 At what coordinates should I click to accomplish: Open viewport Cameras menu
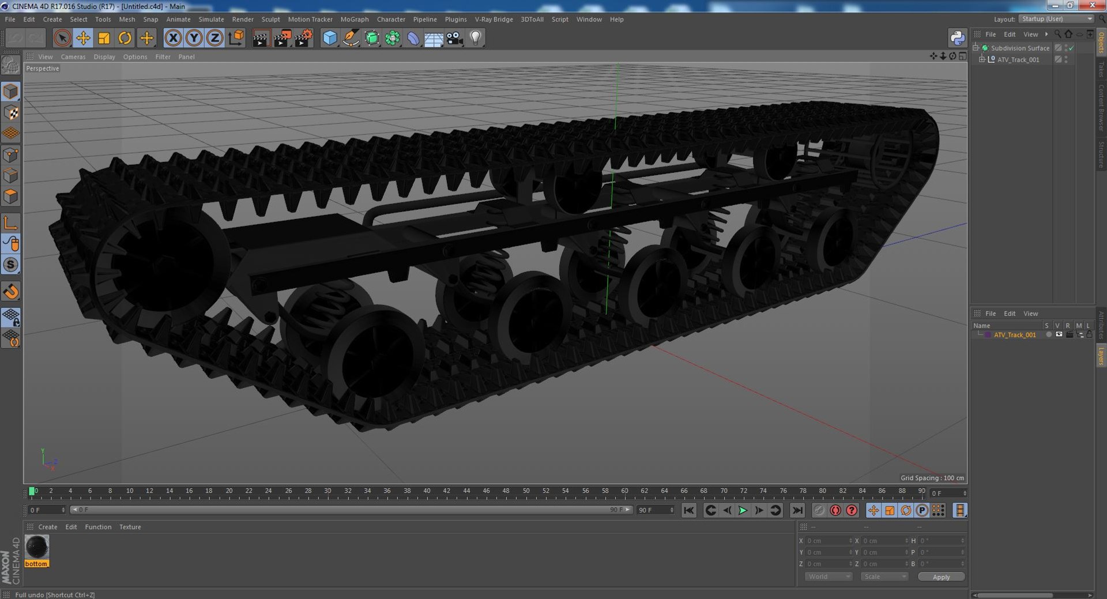tap(73, 57)
